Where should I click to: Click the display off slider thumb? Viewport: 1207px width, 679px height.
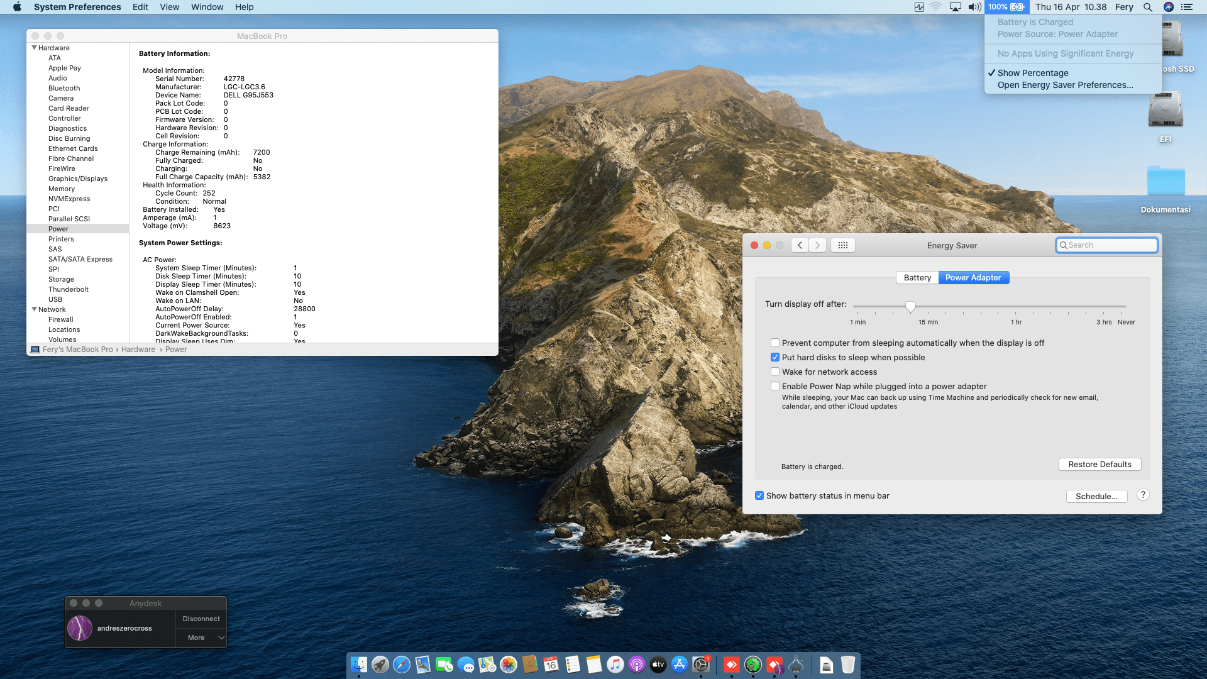pos(910,306)
